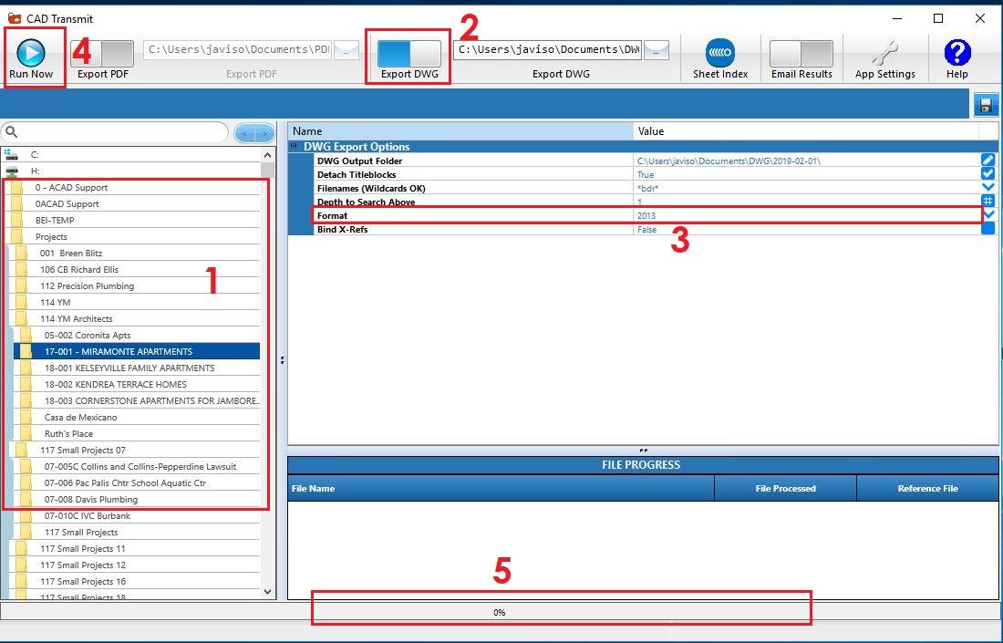Click the Run Now play icon
This screenshot has height=643, width=1003.
click(31, 53)
